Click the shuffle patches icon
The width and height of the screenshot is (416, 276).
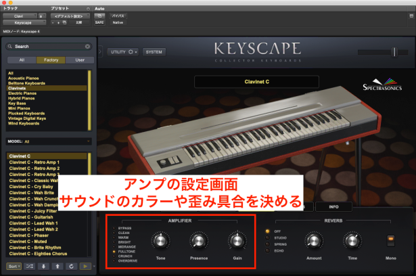click(x=30, y=266)
